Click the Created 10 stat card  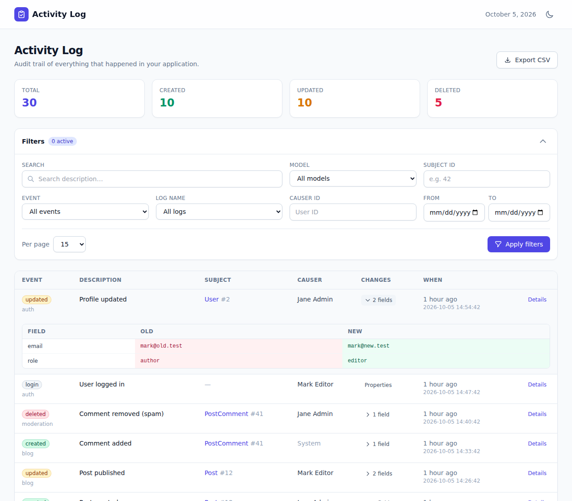217,98
